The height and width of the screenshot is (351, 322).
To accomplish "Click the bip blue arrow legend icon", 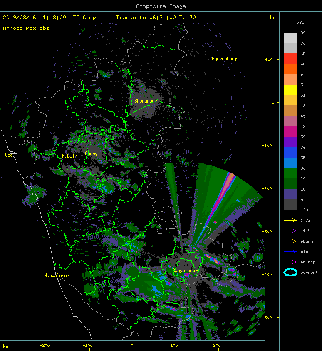I will (x=290, y=252).
